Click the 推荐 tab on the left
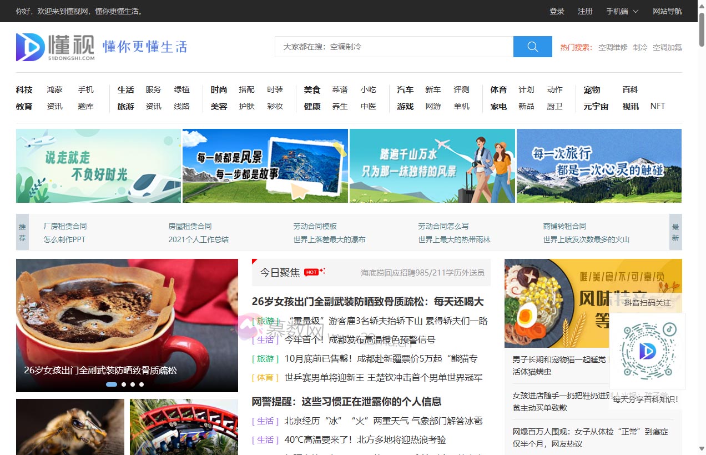The width and height of the screenshot is (706, 455). tap(22, 232)
